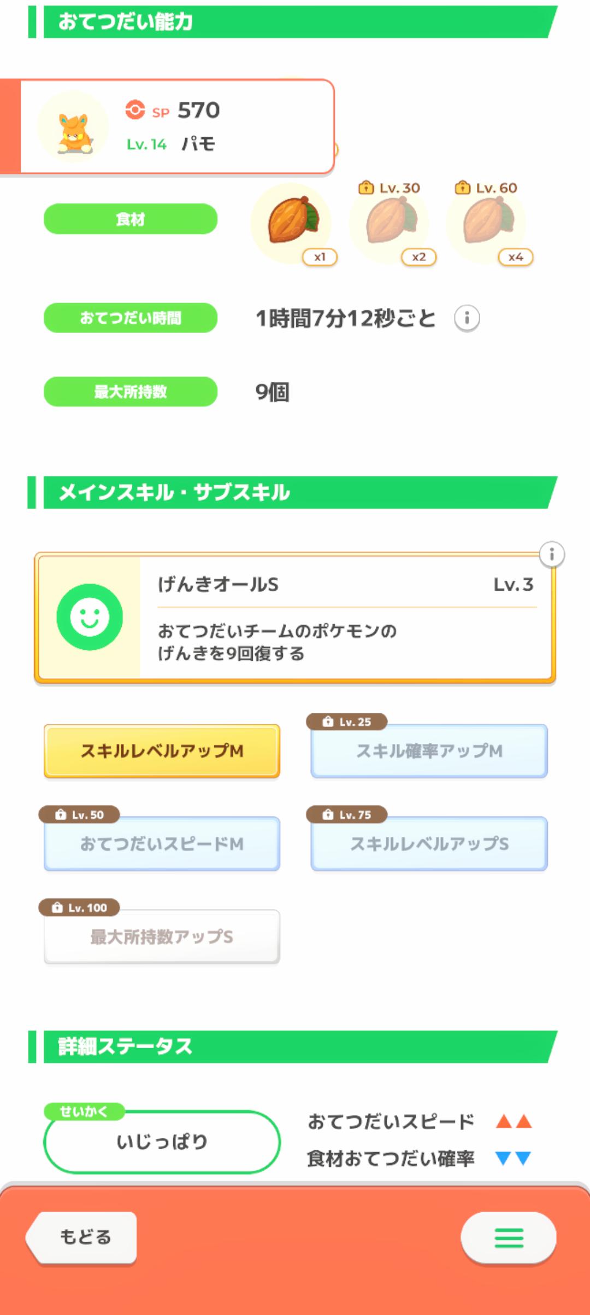Tap the Lv. 30 locked cocoa ingredient
The height and width of the screenshot is (1315, 590).
tap(390, 222)
